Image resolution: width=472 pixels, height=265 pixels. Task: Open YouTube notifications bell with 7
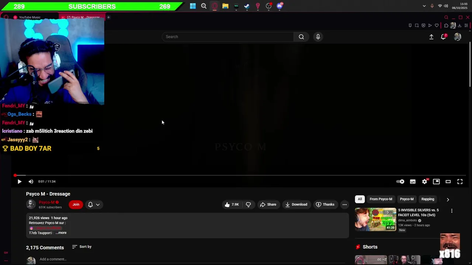tap(444, 37)
